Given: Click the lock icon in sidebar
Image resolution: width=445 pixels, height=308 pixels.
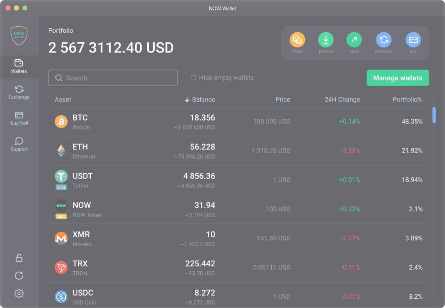Looking at the screenshot, I should pyautogui.click(x=19, y=258).
